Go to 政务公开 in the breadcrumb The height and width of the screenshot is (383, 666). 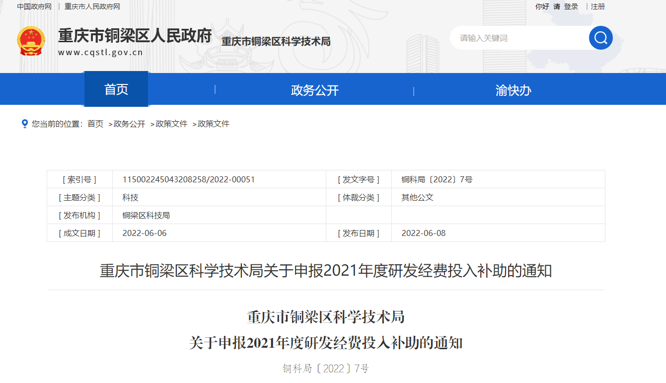click(x=129, y=124)
